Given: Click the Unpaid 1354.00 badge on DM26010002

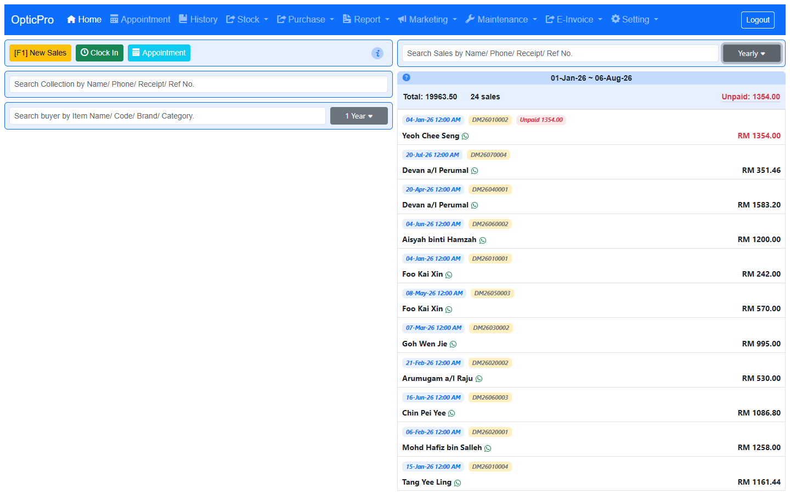Looking at the screenshot, I should [x=541, y=120].
